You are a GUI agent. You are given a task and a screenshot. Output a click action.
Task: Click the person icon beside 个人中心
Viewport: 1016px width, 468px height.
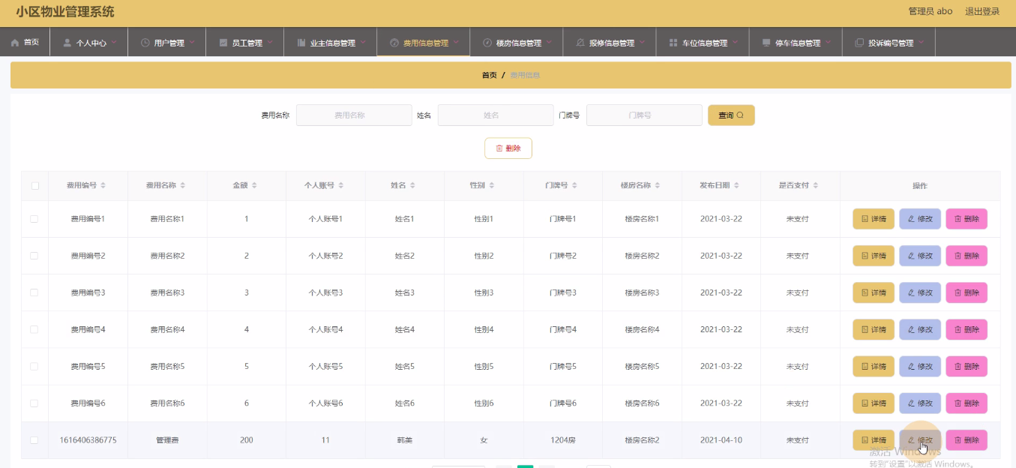tap(67, 43)
